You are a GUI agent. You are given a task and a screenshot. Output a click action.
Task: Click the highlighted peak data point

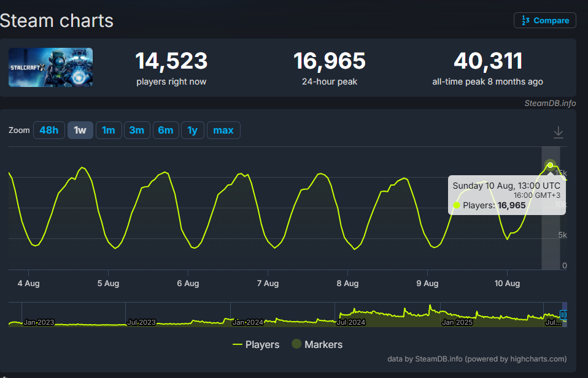pos(550,165)
